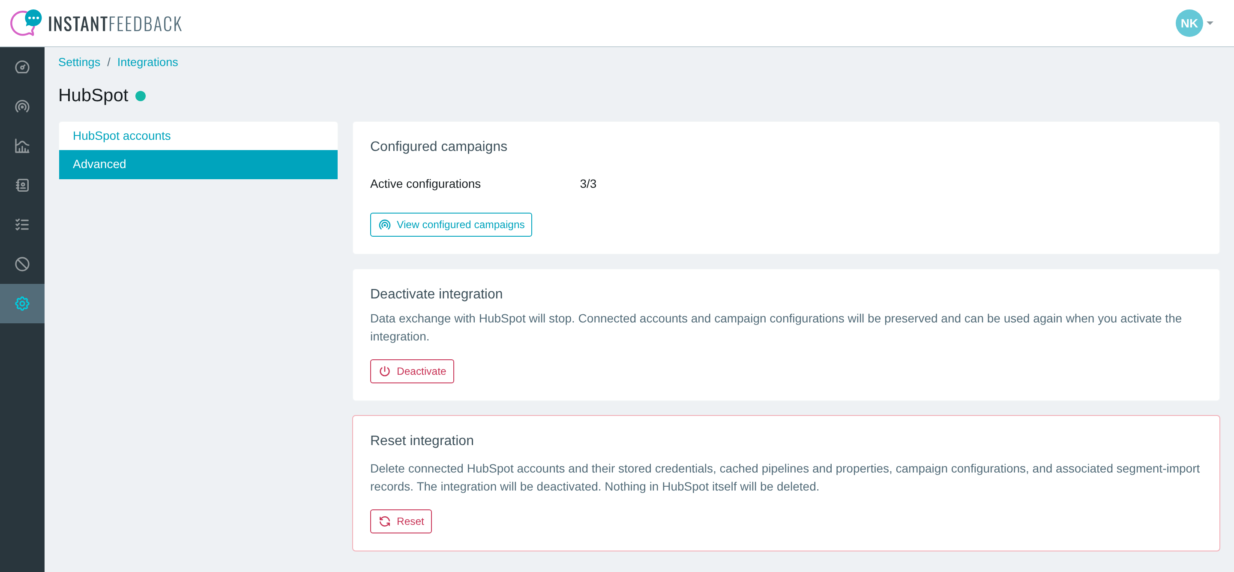Open the blocked list icon in sidebar
The width and height of the screenshot is (1234, 572).
[x=22, y=264]
